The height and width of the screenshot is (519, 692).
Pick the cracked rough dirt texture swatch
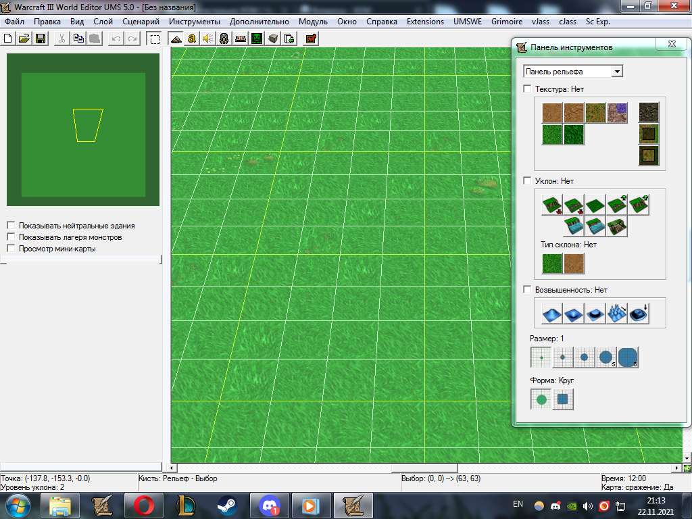tap(573, 113)
